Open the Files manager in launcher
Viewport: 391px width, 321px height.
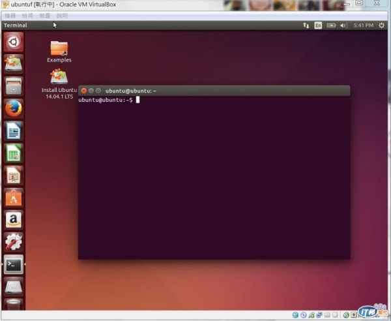tap(14, 86)
